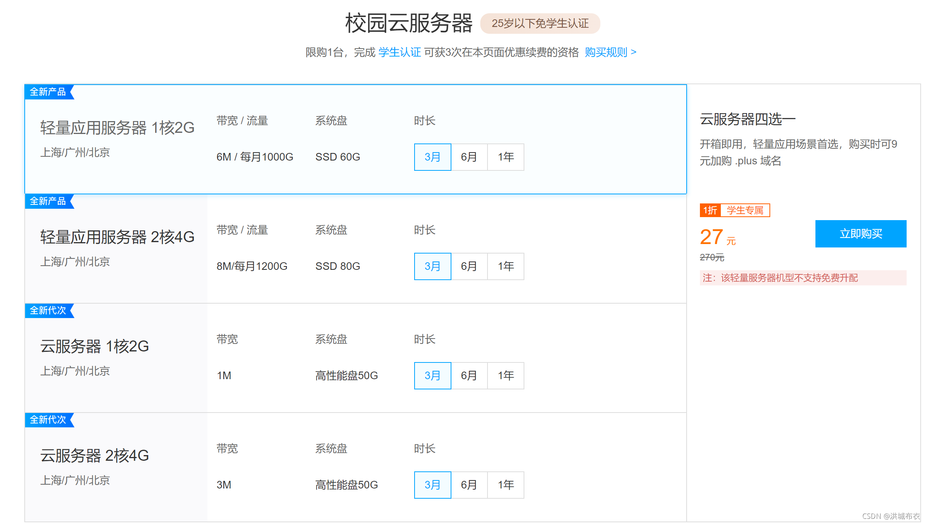
Task: Click 高性能盘50G in 云服务器 2核4G row
Action: (x=346, y=485)
